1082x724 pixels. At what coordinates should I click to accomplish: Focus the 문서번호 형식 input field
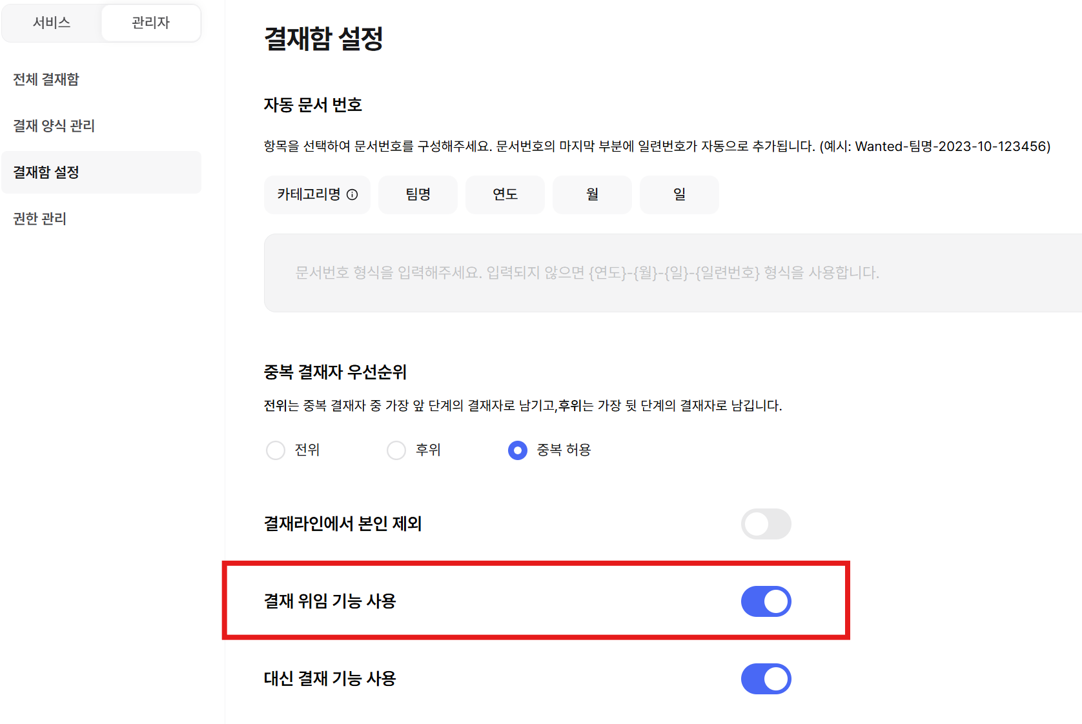tap(673, 273)
